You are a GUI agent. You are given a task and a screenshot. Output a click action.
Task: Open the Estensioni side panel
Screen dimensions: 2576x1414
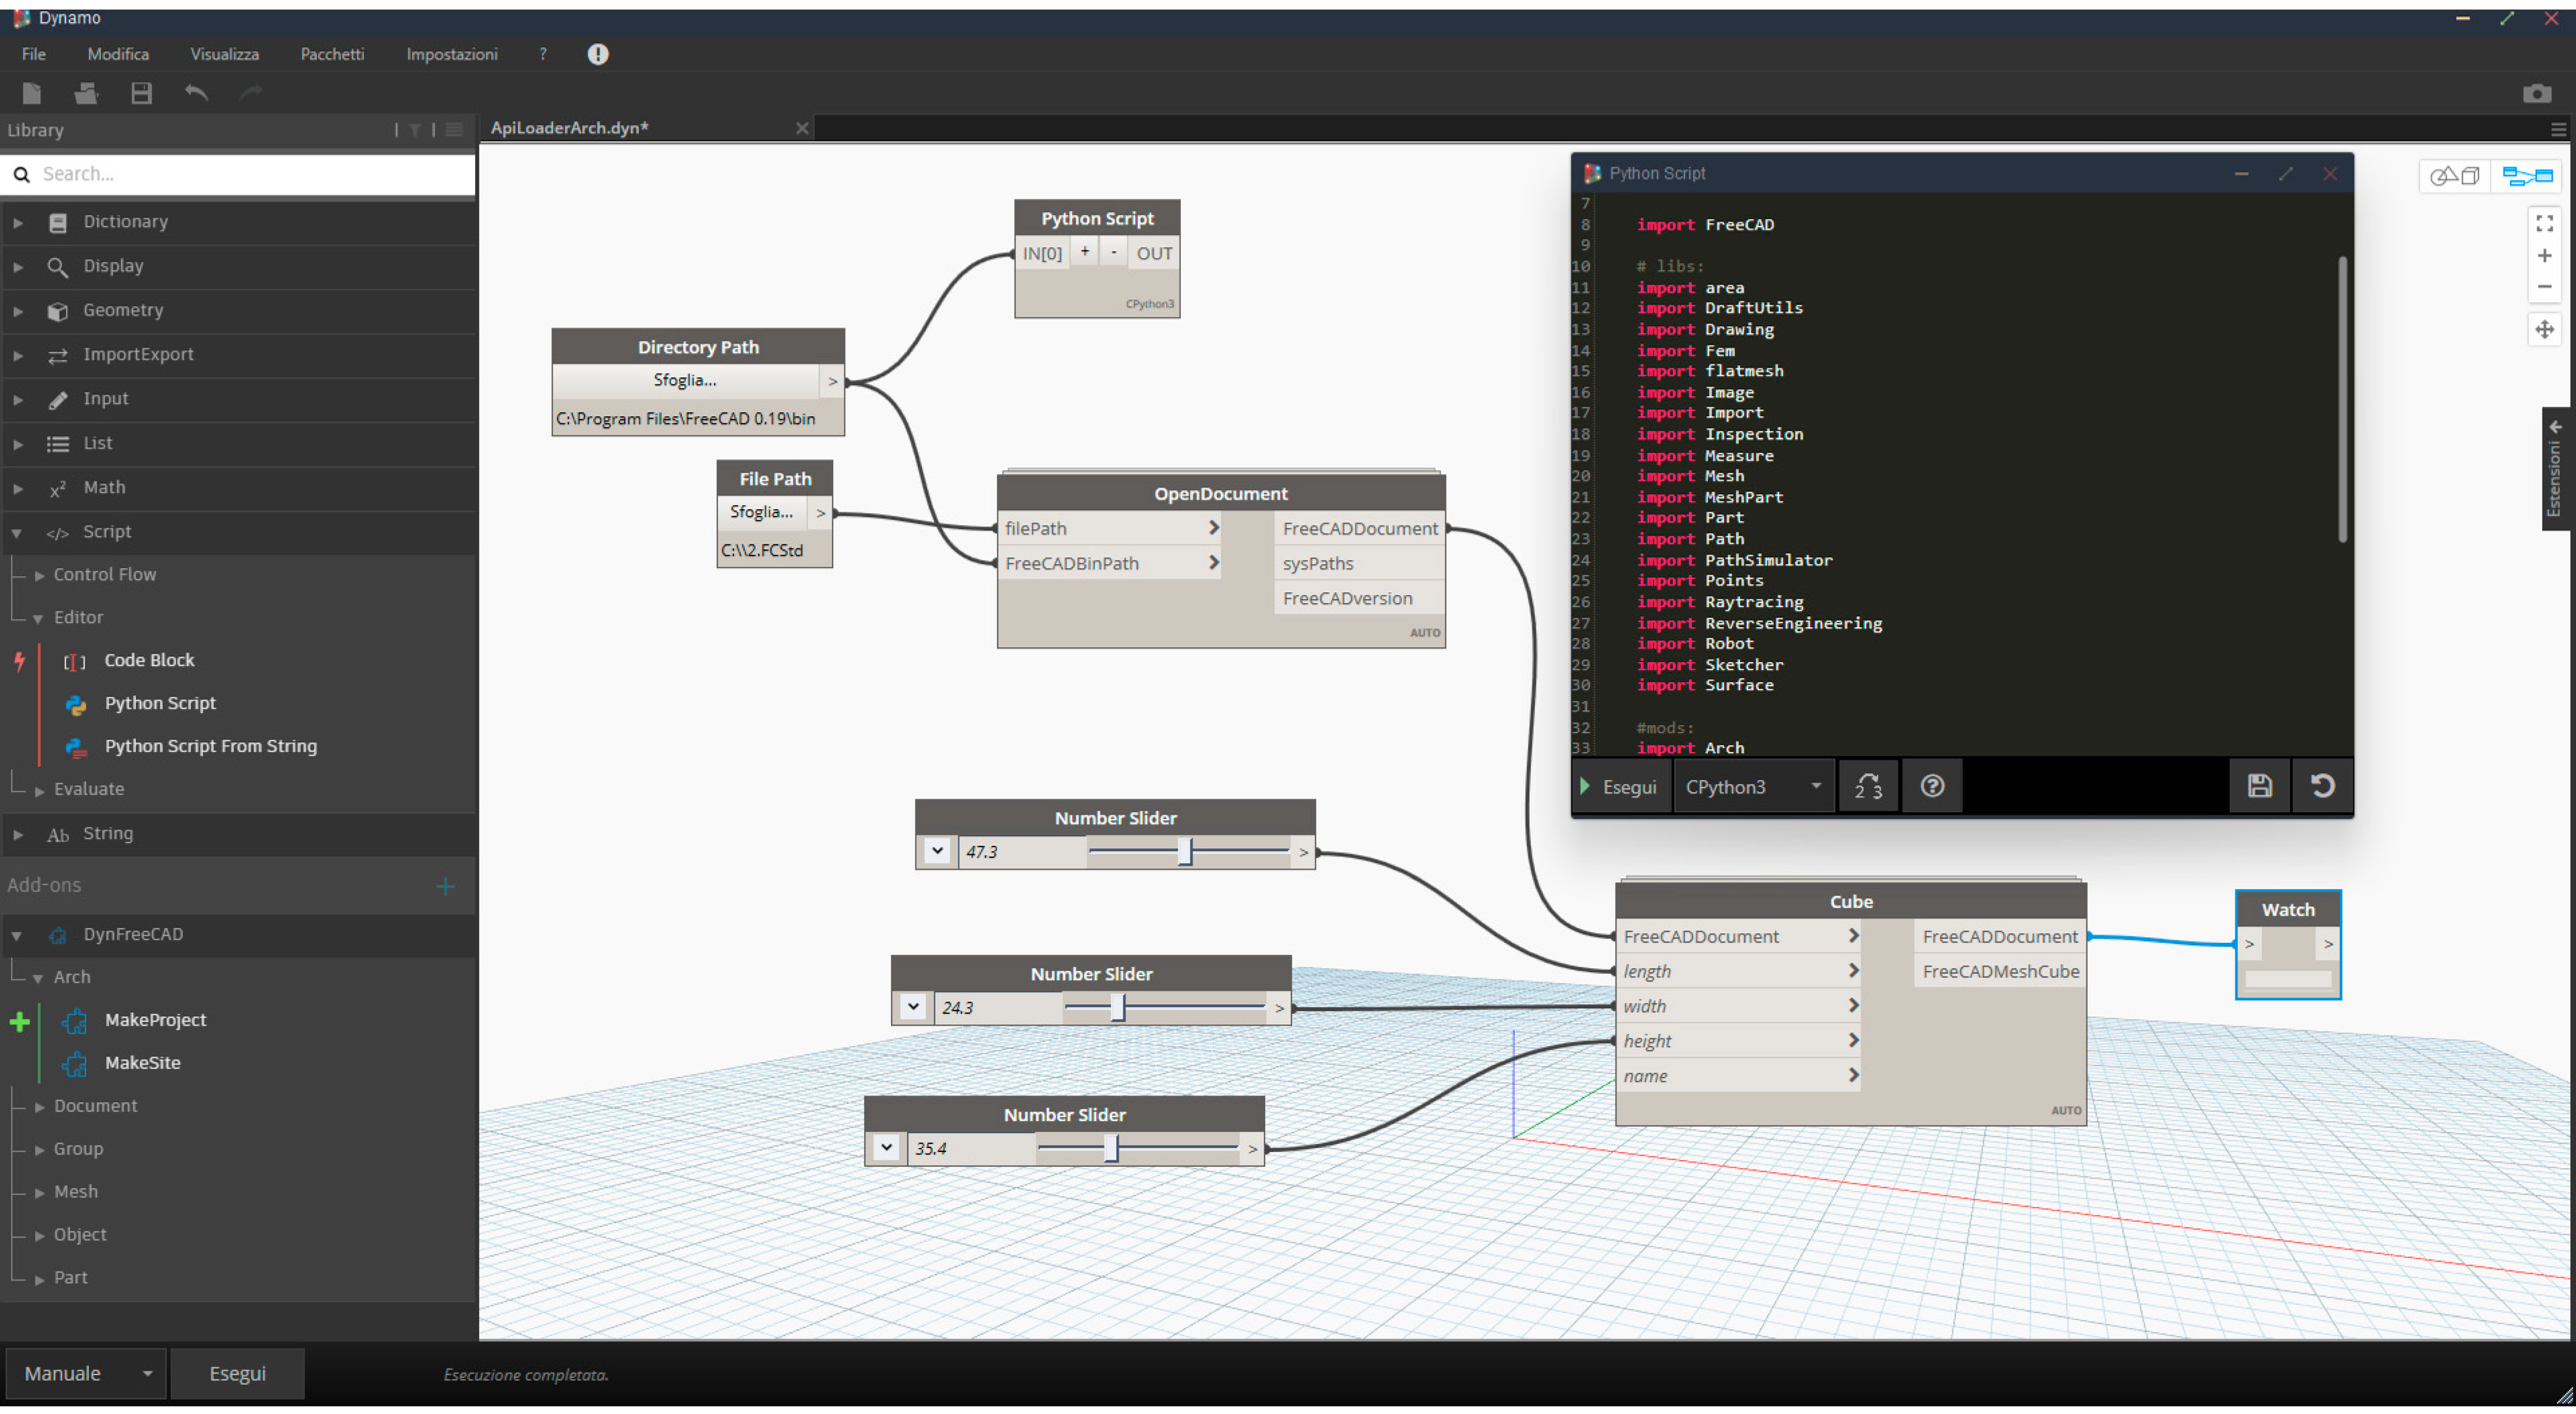tap(2556, 469)
